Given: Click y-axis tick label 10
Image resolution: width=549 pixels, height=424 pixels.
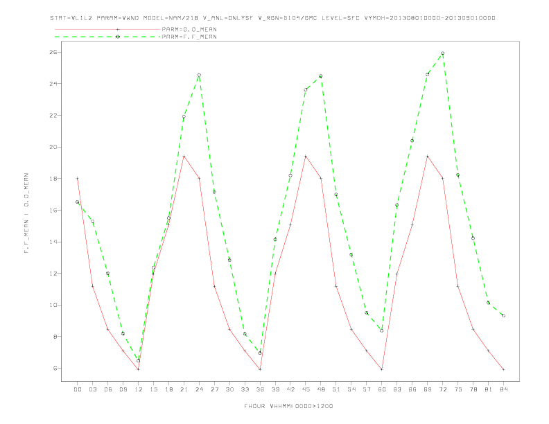Looking at the screenshot, I should point(54,305).
